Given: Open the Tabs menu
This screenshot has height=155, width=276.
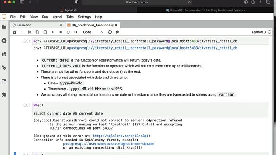Looking at the screenshot, I should (70, 17).
